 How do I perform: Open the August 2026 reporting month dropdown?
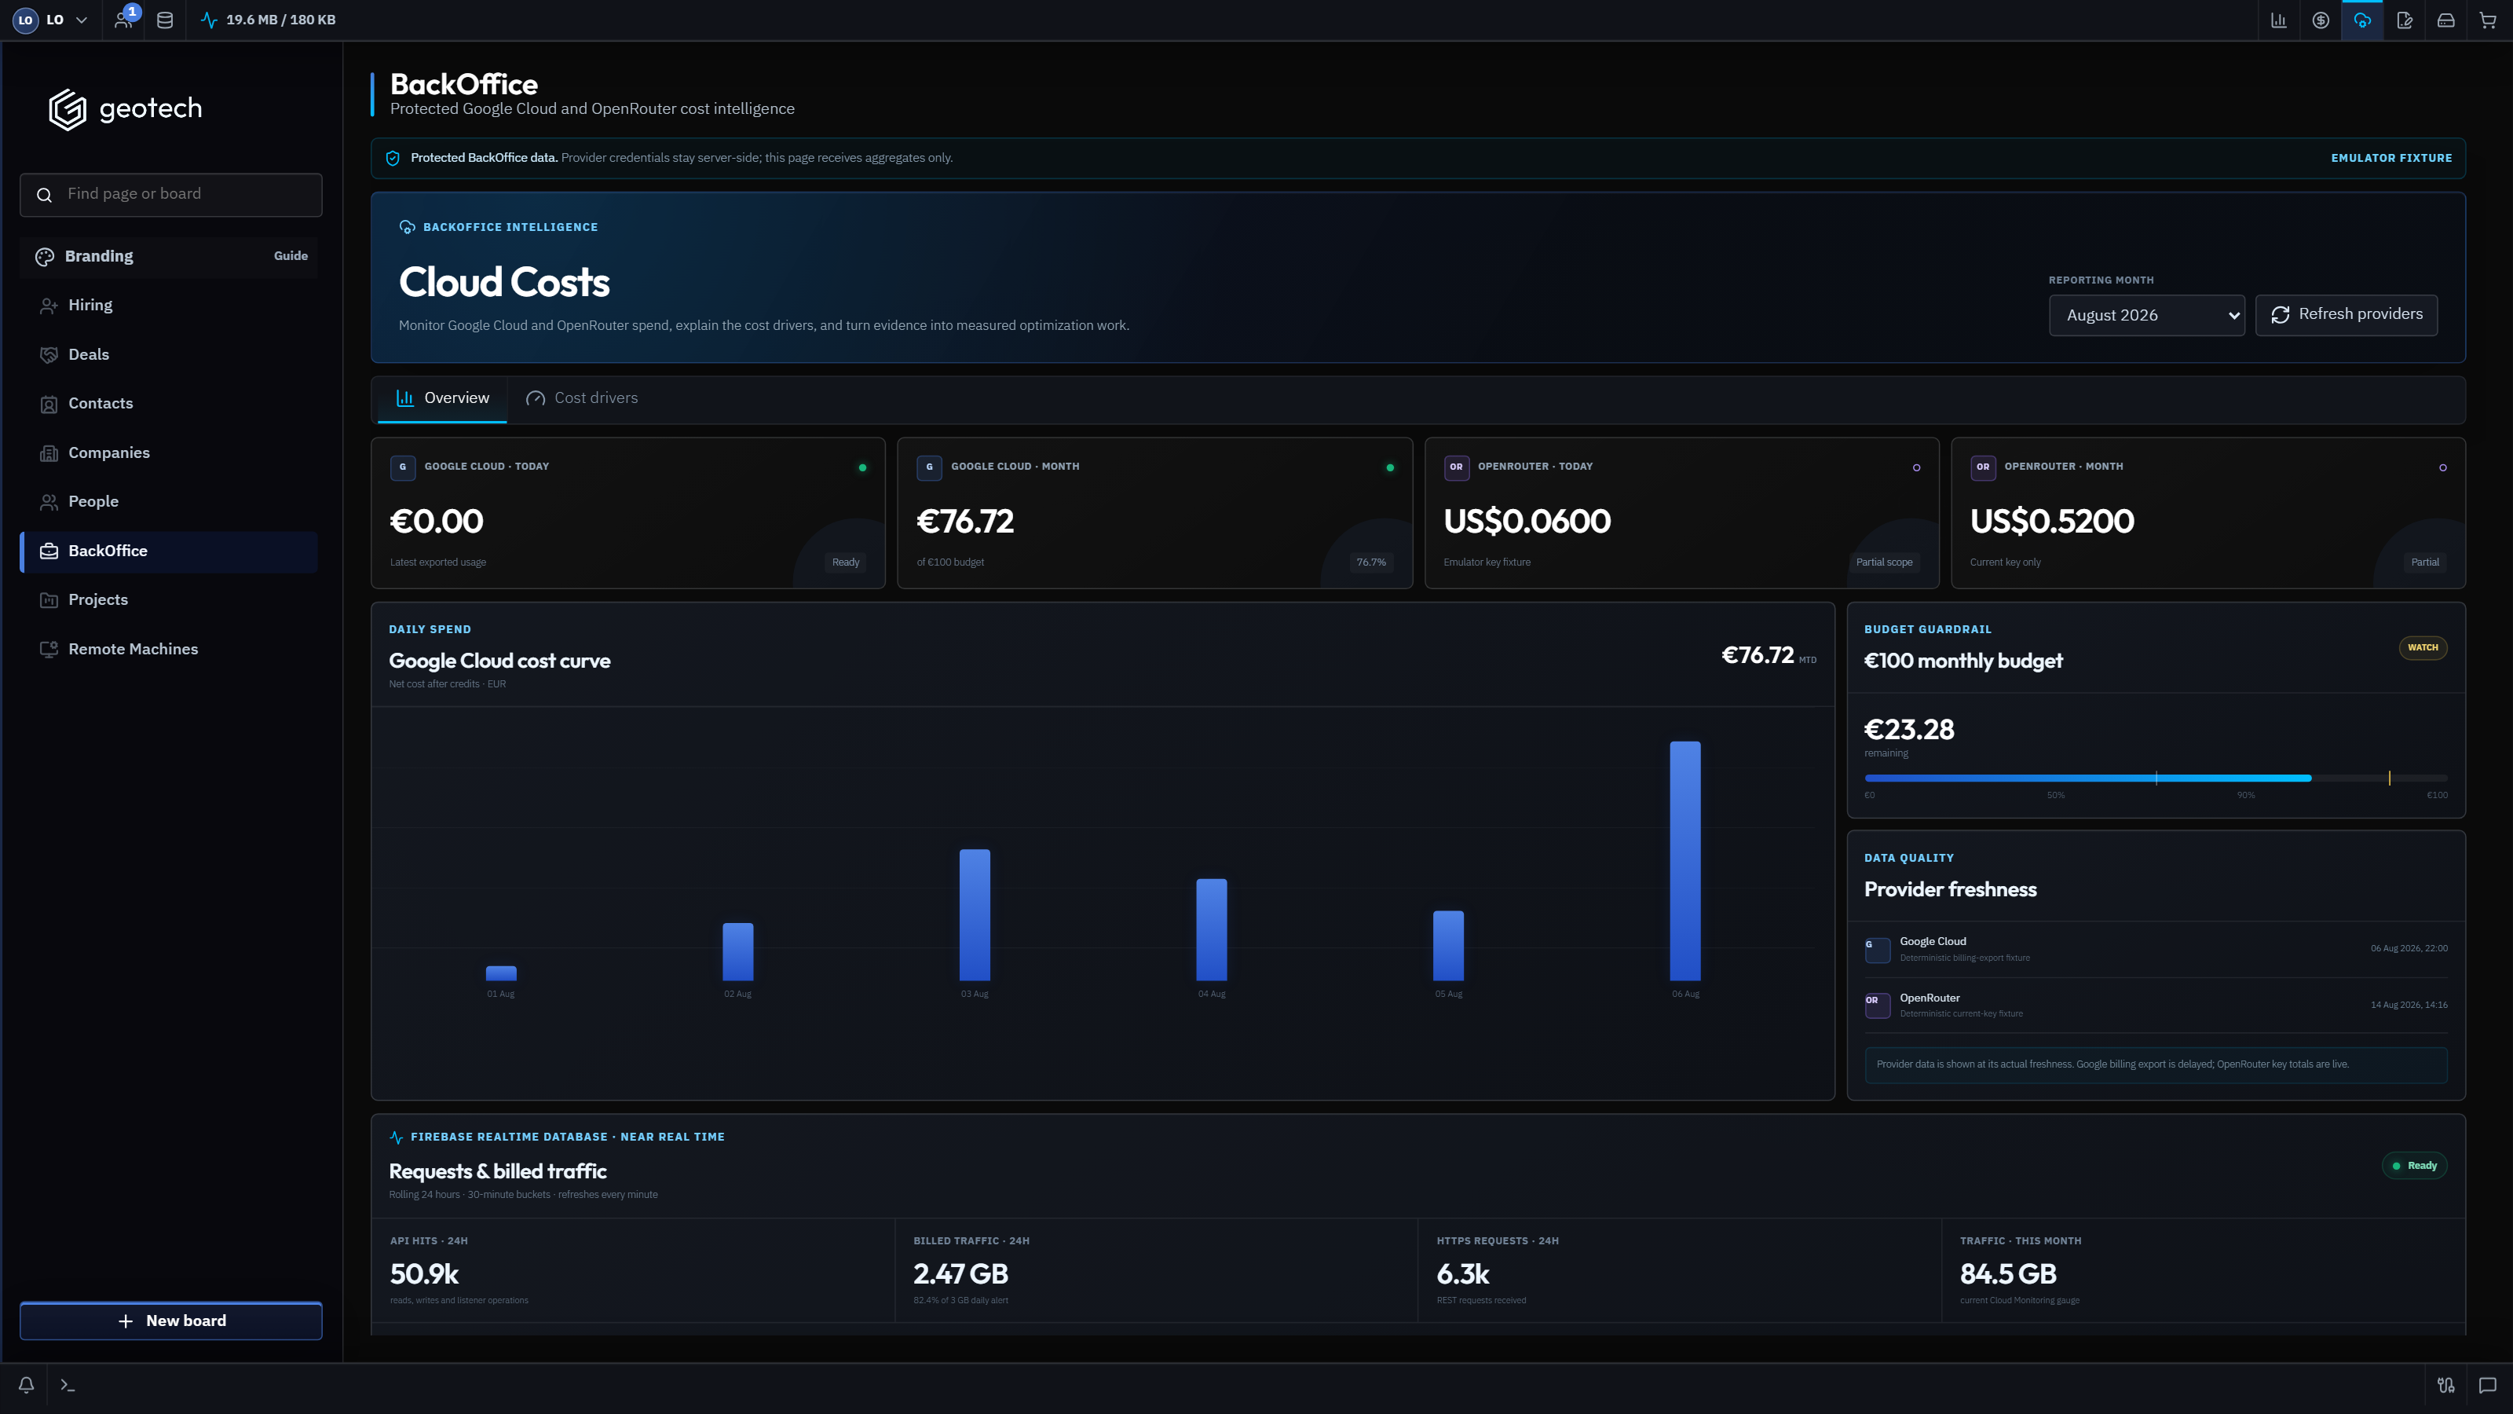click(2146, 315)
